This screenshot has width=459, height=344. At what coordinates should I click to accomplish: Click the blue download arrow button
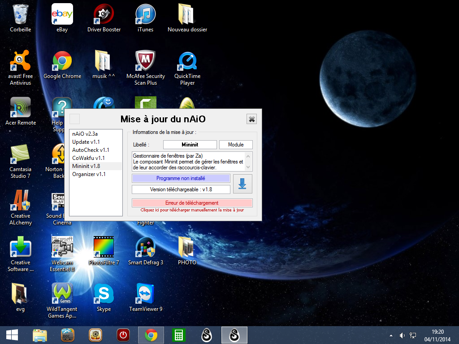coord(242,184)
